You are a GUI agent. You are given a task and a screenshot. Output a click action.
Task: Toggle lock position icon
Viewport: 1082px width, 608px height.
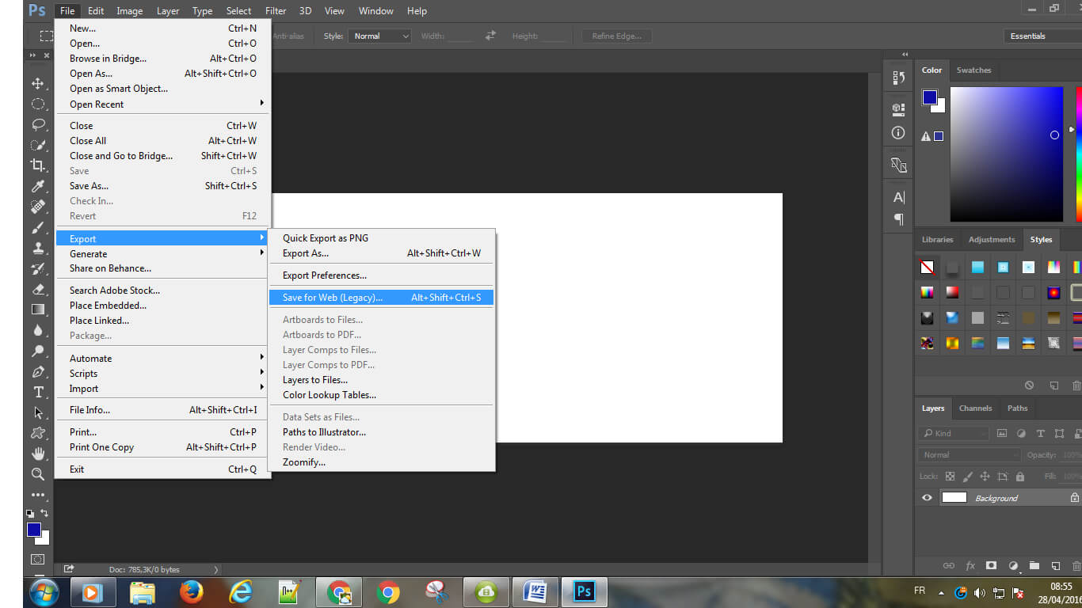(x=985, y=477)
